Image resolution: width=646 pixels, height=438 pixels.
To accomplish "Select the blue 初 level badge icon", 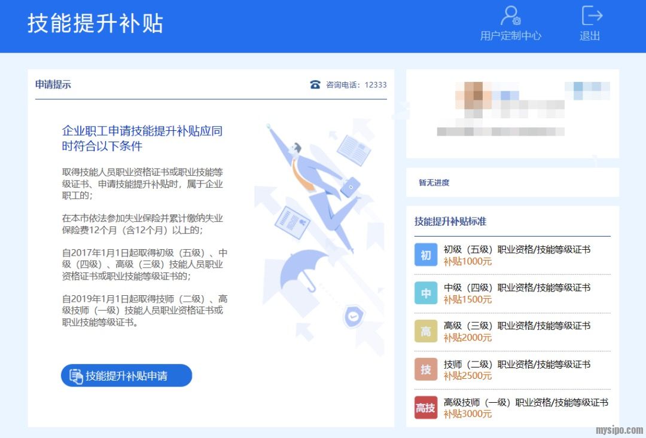I will [x=426, y=255].
